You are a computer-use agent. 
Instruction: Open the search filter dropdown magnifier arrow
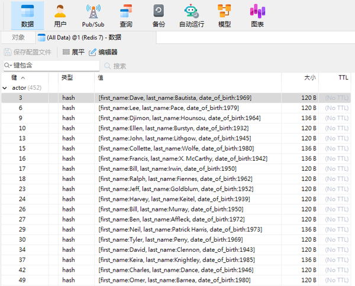tap(8, 66)
